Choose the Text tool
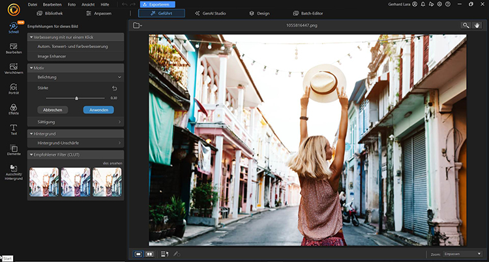This screenshot has width=489, height=262. click(13, 129)
